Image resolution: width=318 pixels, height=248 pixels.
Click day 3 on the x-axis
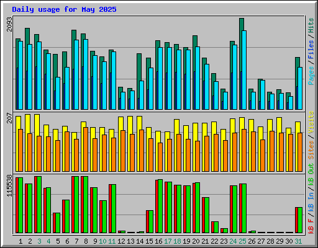[39, 241]
